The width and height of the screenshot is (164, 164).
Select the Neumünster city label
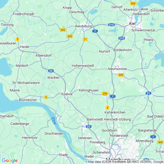pos(117,69)
